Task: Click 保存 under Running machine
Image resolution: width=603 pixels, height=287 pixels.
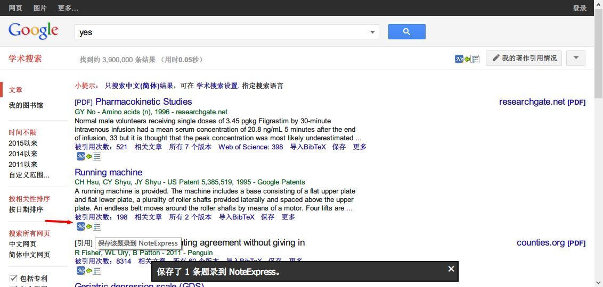Action: click(267, 217)
